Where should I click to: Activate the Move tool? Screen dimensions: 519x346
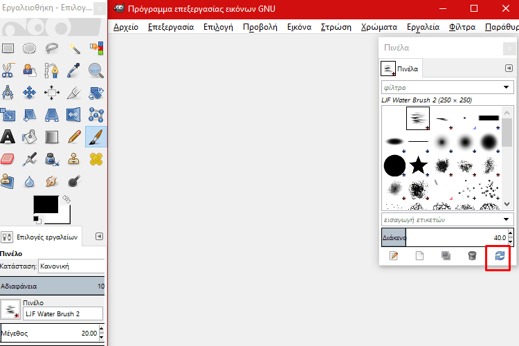click(x=30, y=93)
